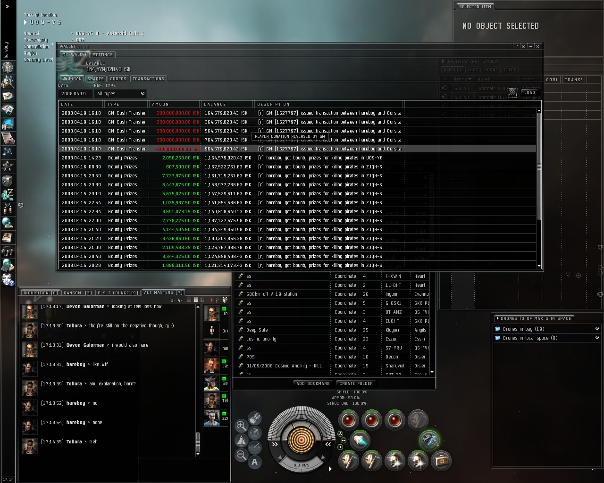The image size is (604, 483).
Task: Click the Add Bookmark button
Action: click(x=313, y=383)
